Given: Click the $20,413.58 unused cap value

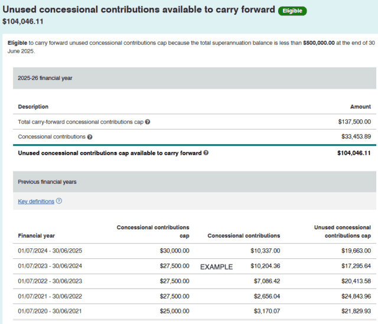Looking at the screenshot, I should (x=356, y=281).
